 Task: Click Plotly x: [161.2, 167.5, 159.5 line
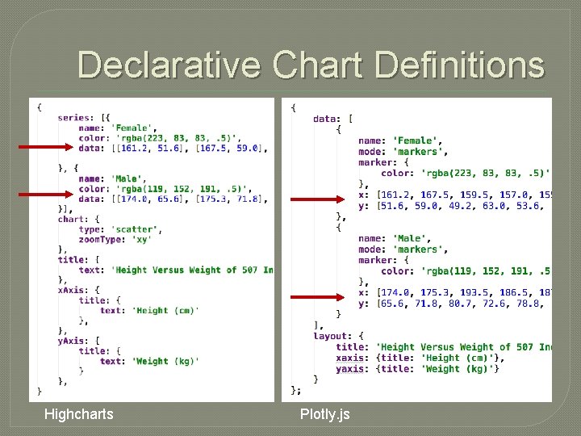click(x=455, y=195)
